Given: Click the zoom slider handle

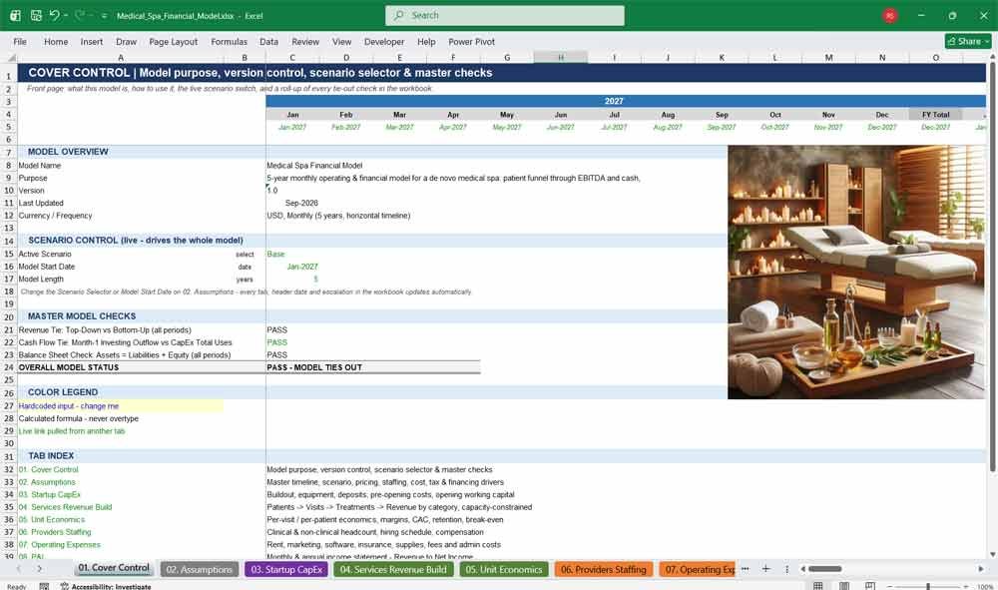Looking at the screenshot, I should pyautogui.click(x=928, y=586).
